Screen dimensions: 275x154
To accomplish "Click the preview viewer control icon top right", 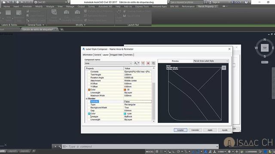I will tap(223, 68).
